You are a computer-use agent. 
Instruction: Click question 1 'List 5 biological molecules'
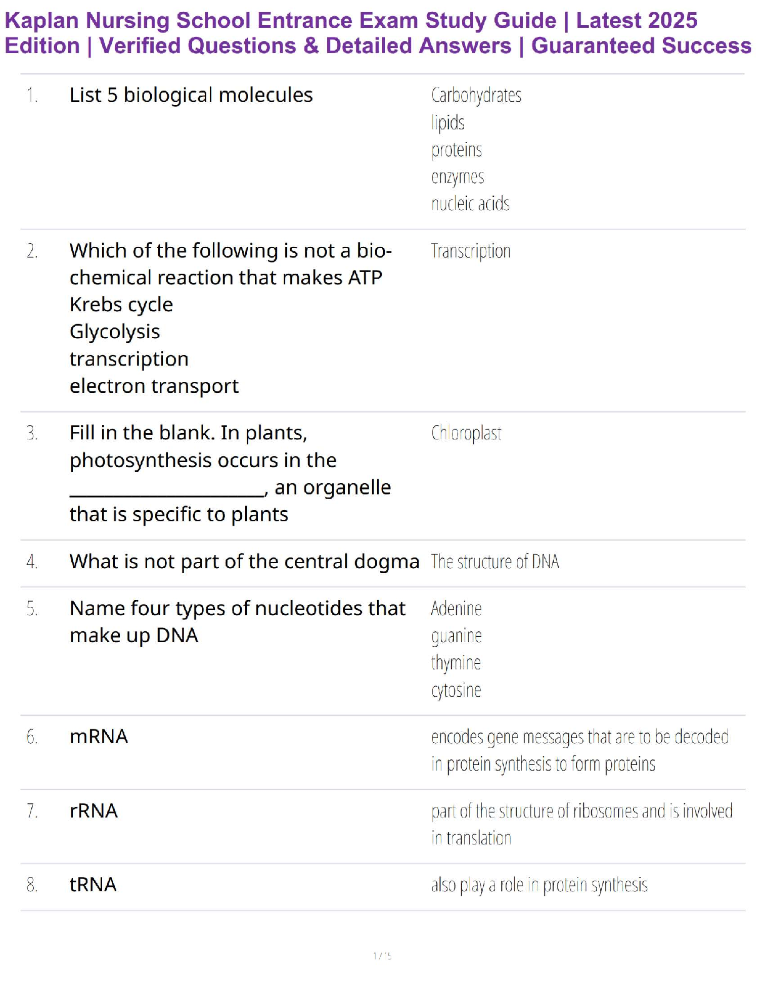pyautogui.click(x=191, y=95)
